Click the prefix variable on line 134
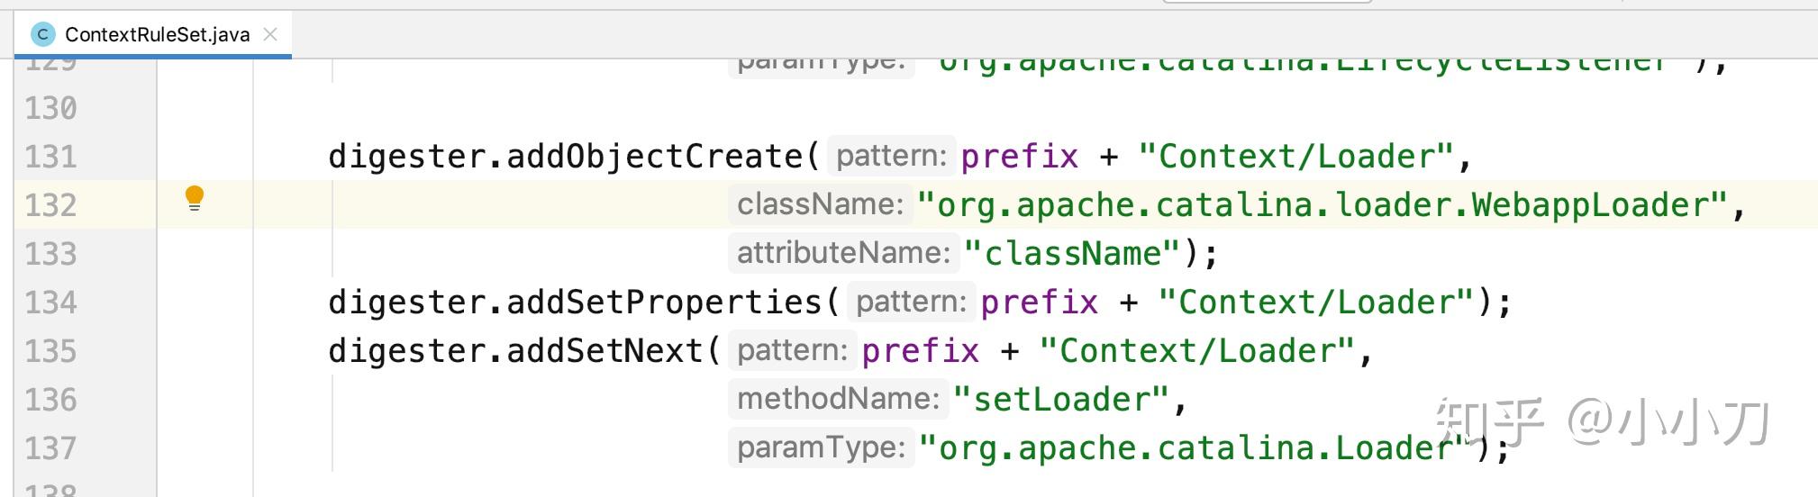This screenshot has width=1818, height=497. (x=1039, y=303)
